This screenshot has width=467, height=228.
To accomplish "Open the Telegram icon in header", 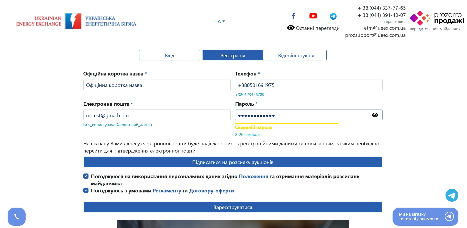I will coord(333,16).
